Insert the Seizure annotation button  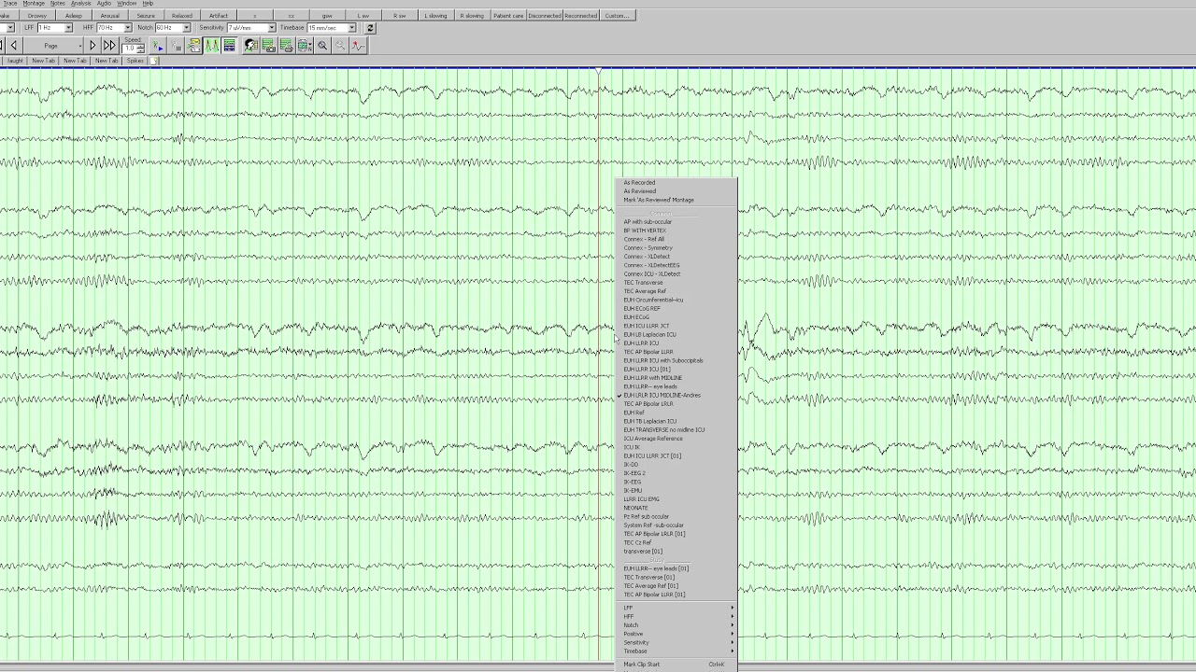pos(147,16)
